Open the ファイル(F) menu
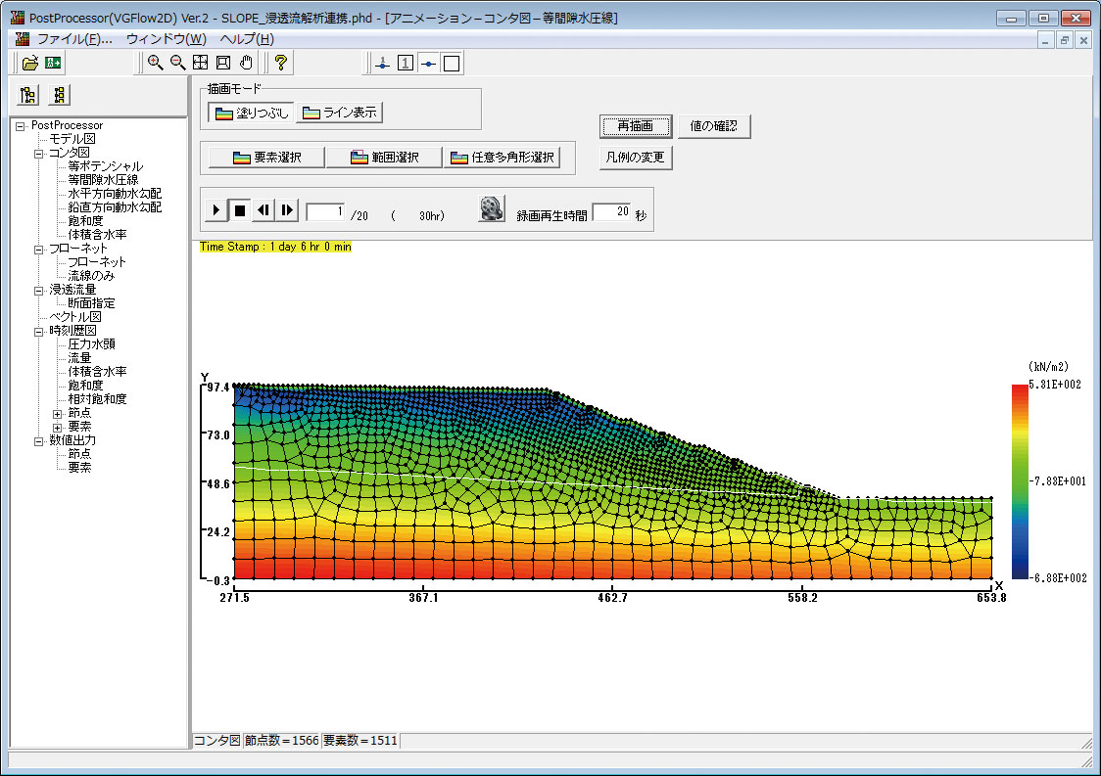The image size is (1101, 776). tap(73, 39)
